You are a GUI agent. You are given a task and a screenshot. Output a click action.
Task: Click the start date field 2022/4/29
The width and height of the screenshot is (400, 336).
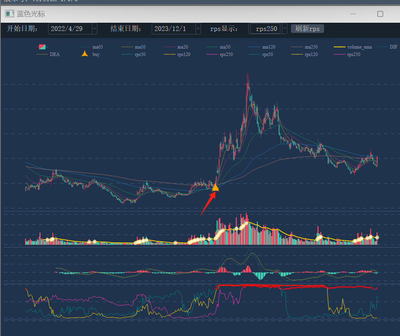(70, 29)
